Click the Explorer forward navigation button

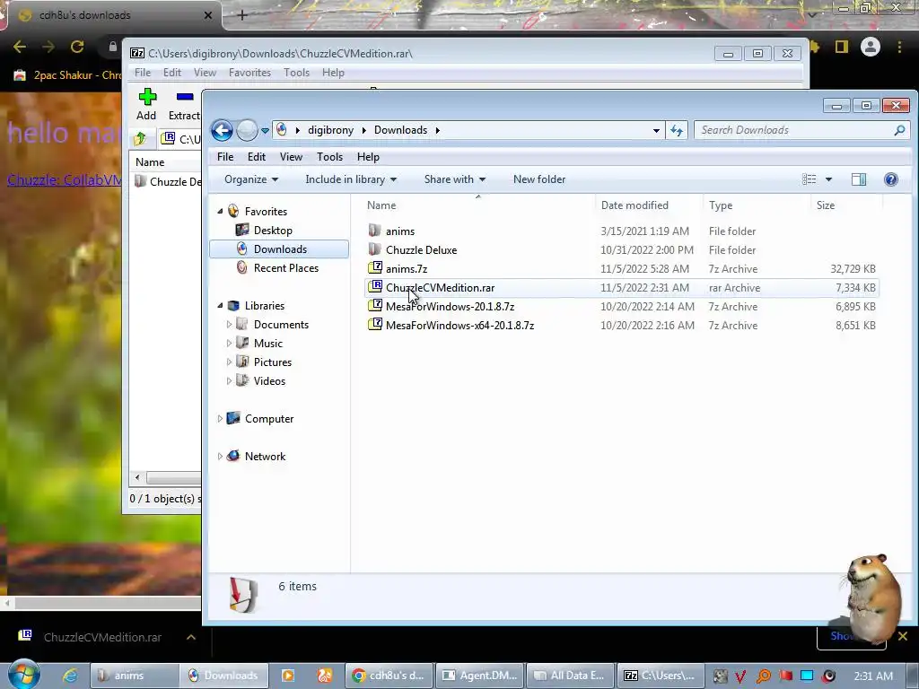247,130
